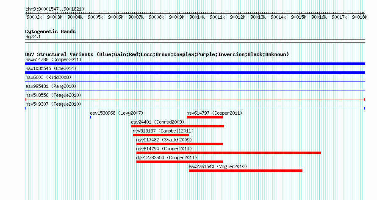
Task: Select the red loss bar of nsv517482
Action: coord(180,144)
